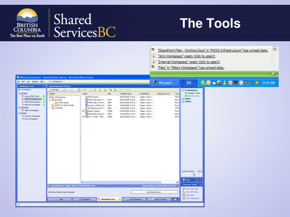Sort by Modified Date column header
Viewport: 290px width, 217px height.
(x=128, y=94)
